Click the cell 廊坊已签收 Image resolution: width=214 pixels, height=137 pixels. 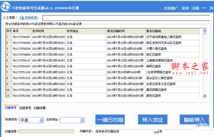point(172,96)
